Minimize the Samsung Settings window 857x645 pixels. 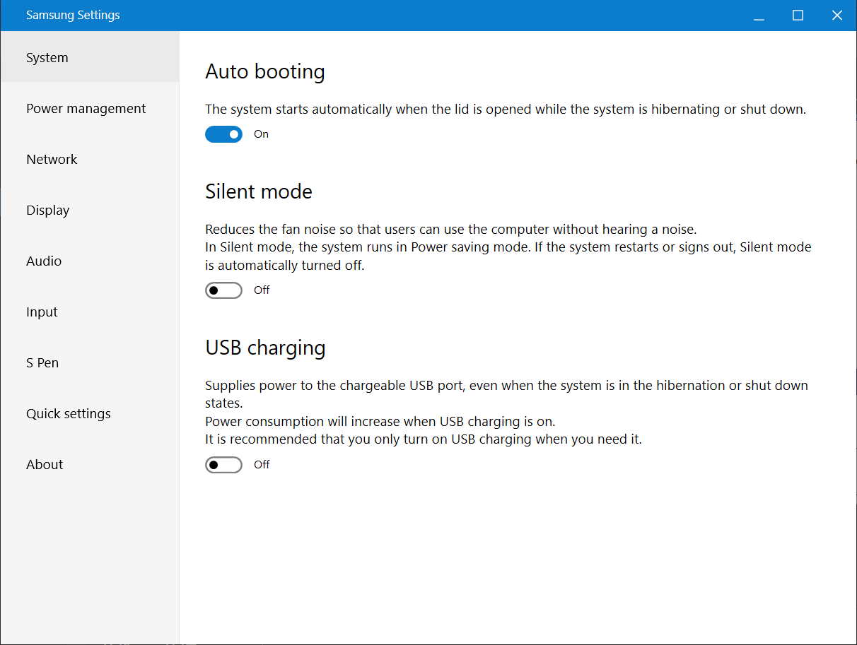pos(759,16)
